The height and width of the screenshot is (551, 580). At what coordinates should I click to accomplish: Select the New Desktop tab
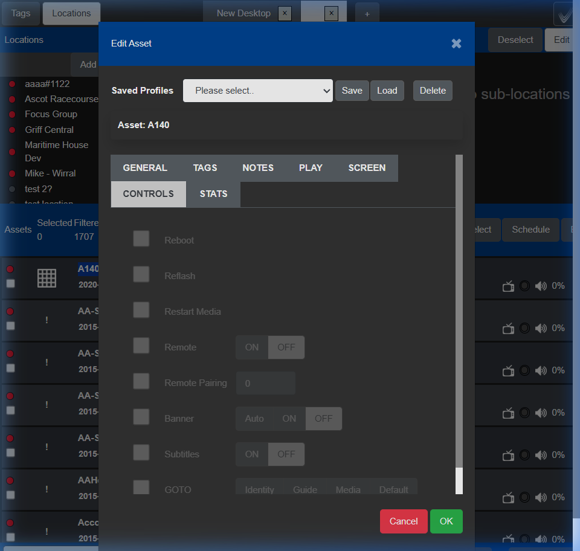click(243, 14)
